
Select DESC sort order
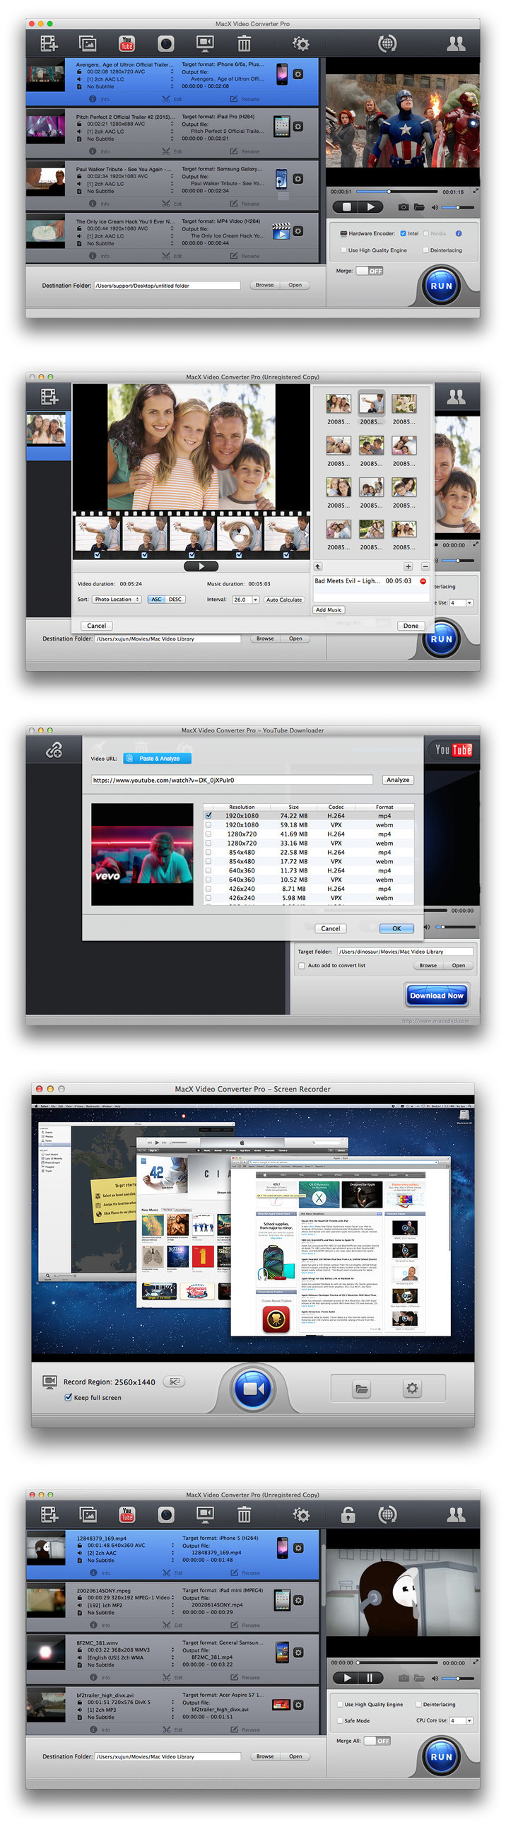tap(175, 600)
